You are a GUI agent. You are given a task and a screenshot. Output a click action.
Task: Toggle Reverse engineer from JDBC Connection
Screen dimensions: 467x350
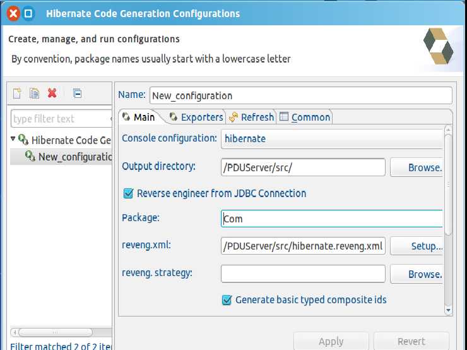pos(129,193)
